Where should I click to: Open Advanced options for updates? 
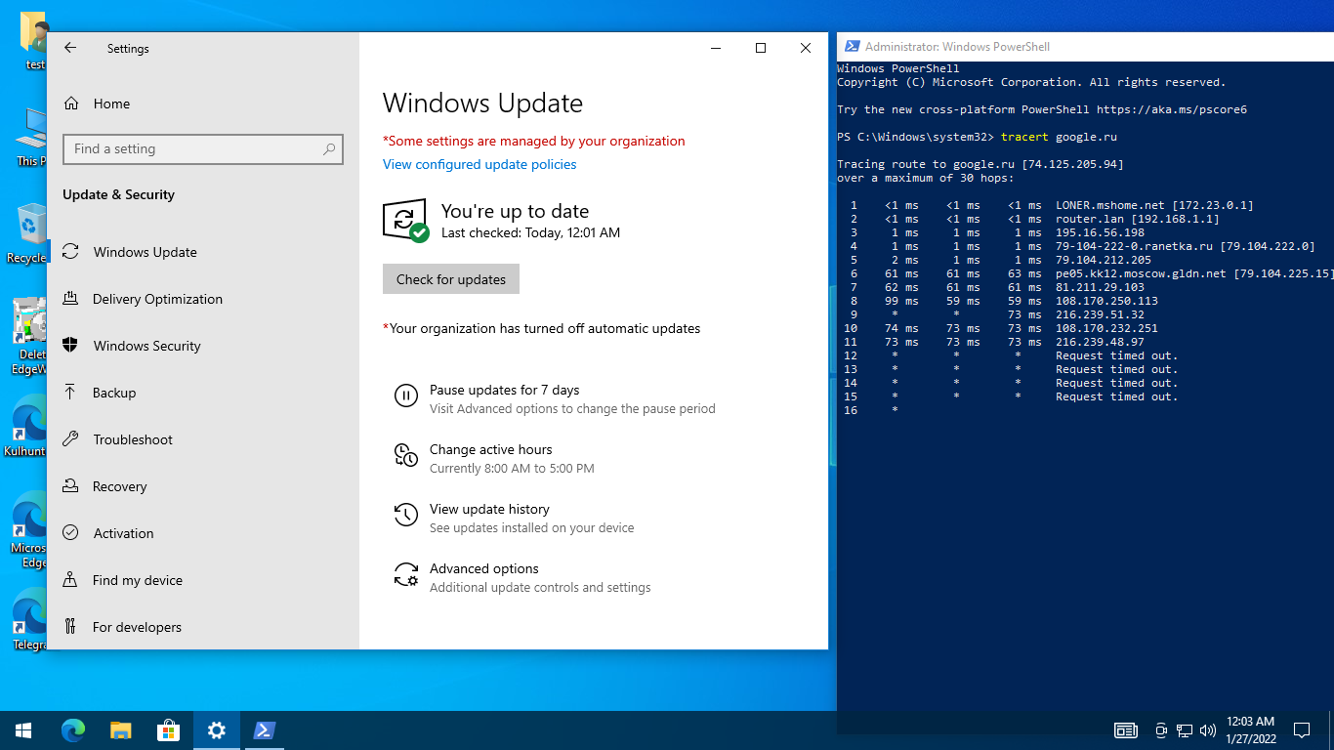click(x=484, y=568)
